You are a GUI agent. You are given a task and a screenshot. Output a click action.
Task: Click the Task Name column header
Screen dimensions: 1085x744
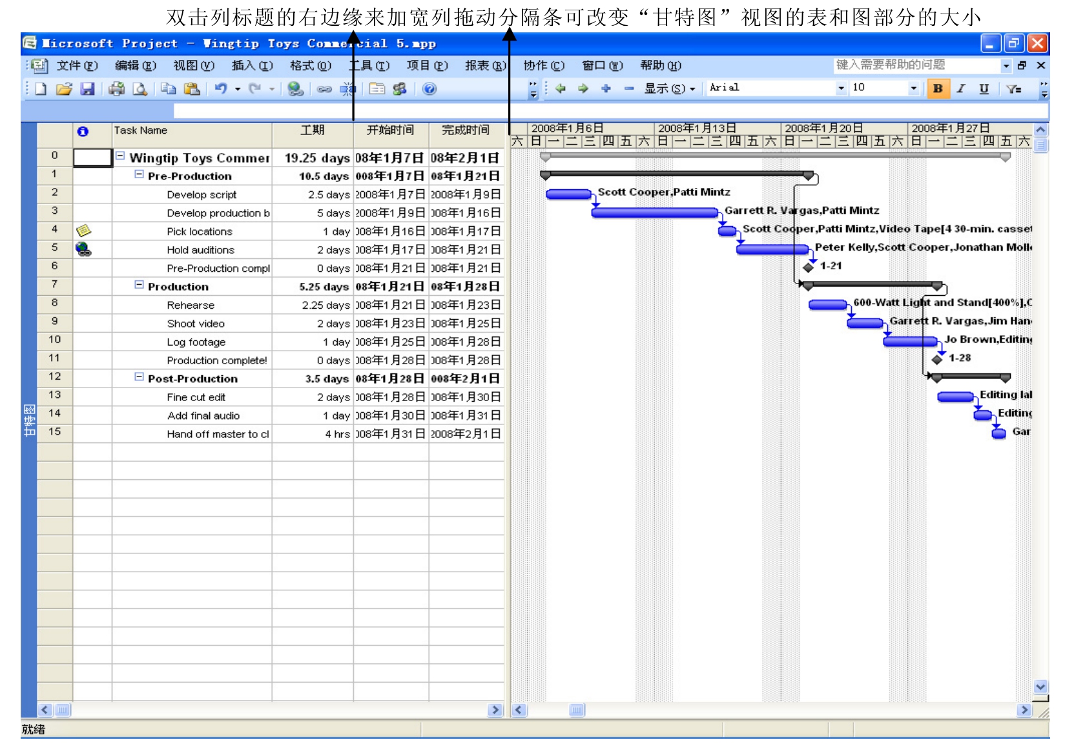point(192,135)
